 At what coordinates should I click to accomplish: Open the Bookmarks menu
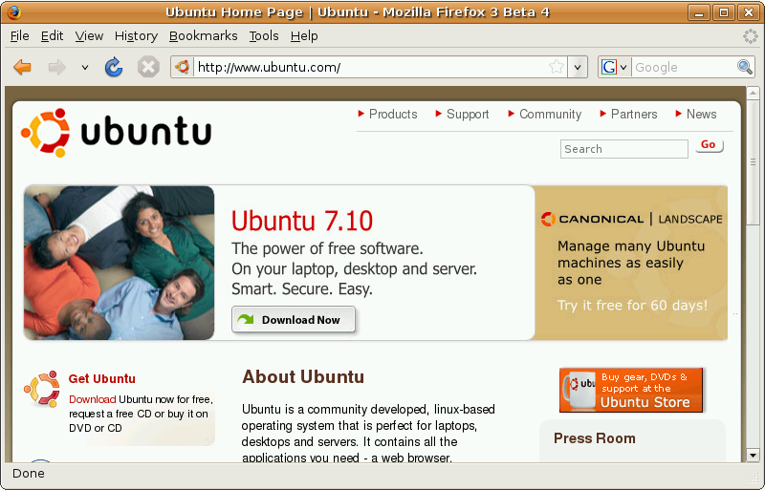203,36
